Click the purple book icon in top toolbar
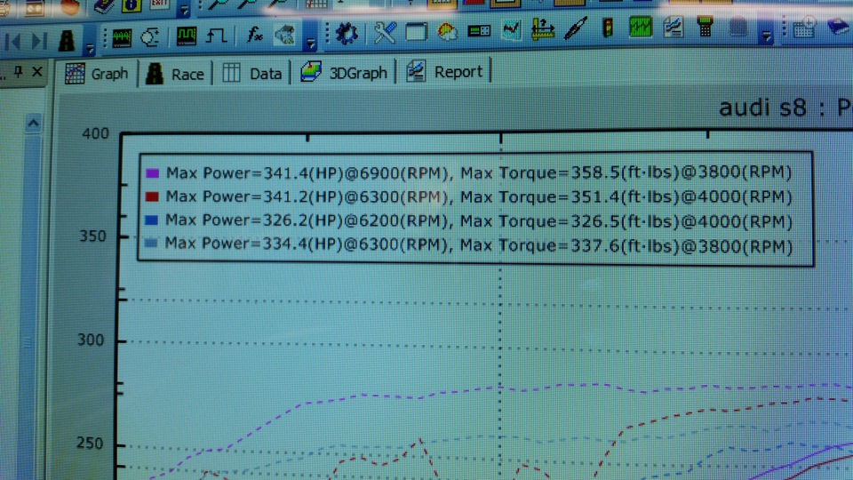The image size is (853, 480). (x=103, y=6)
